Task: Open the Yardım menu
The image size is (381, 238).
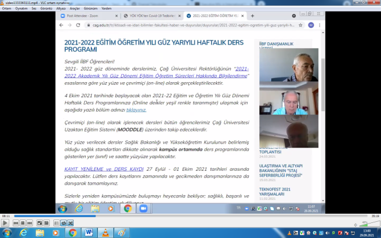Action: [x=106, y=9]
